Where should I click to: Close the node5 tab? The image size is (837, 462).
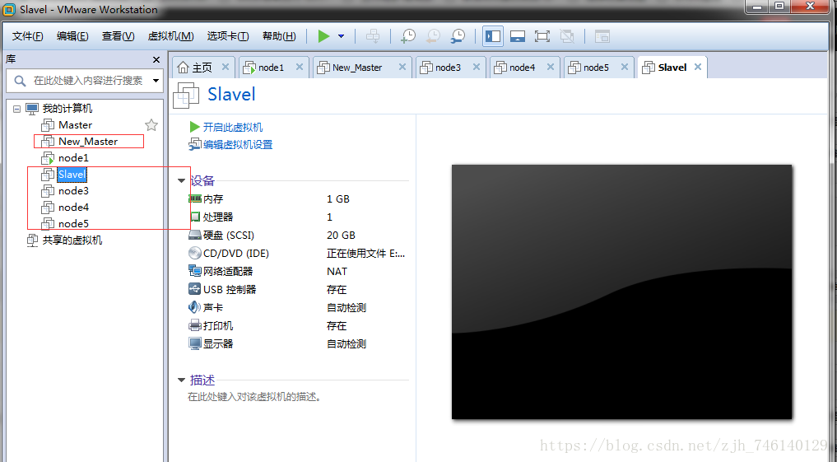pyautogui.click(x=625, y=67)
